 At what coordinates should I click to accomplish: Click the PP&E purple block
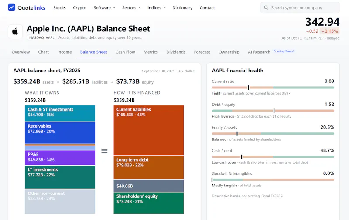click(x=60, y=158)
